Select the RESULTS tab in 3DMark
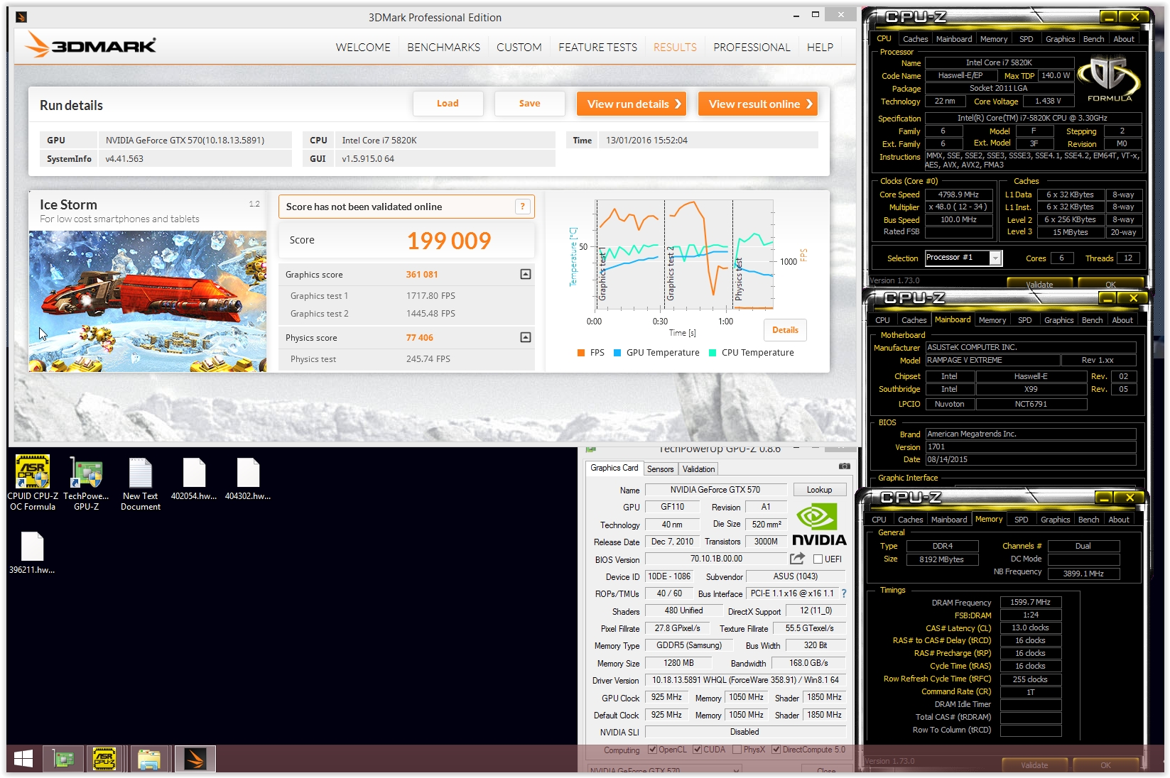This screenshot has width=1170, height=778. click(675, 48)
